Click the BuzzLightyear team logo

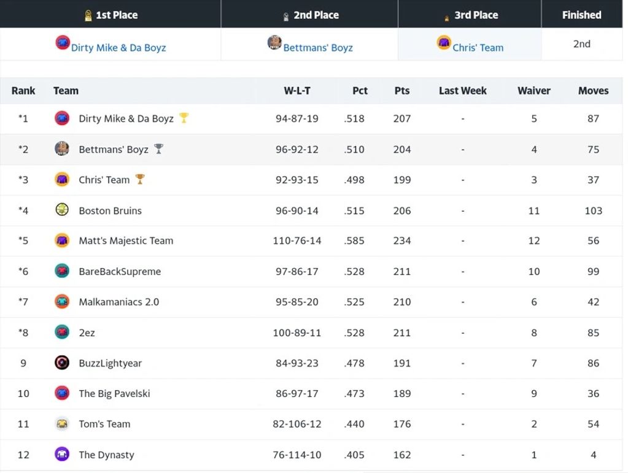pyautogui.click(x=61, y=363)
